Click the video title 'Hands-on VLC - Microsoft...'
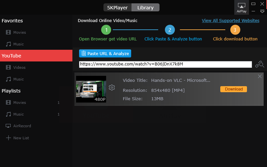The image size is (267, 167). 181,80
